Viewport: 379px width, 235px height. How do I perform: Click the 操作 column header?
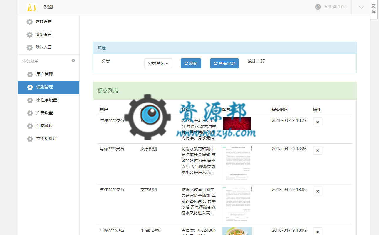[317, 109]
